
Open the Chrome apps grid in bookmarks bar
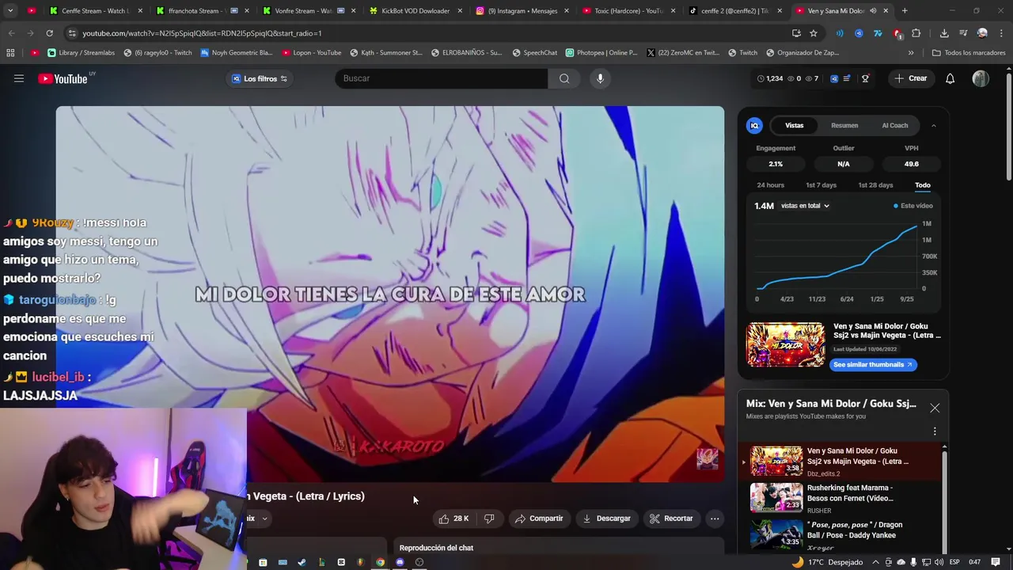click(10, 52)
